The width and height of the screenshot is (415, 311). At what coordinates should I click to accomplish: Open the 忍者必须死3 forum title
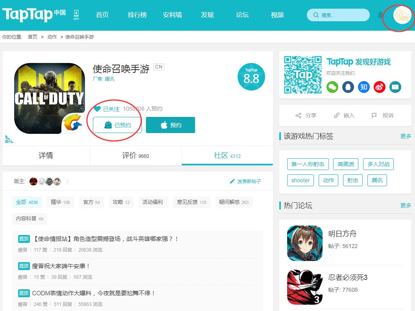pyautogui.click(x=348, y=278)
